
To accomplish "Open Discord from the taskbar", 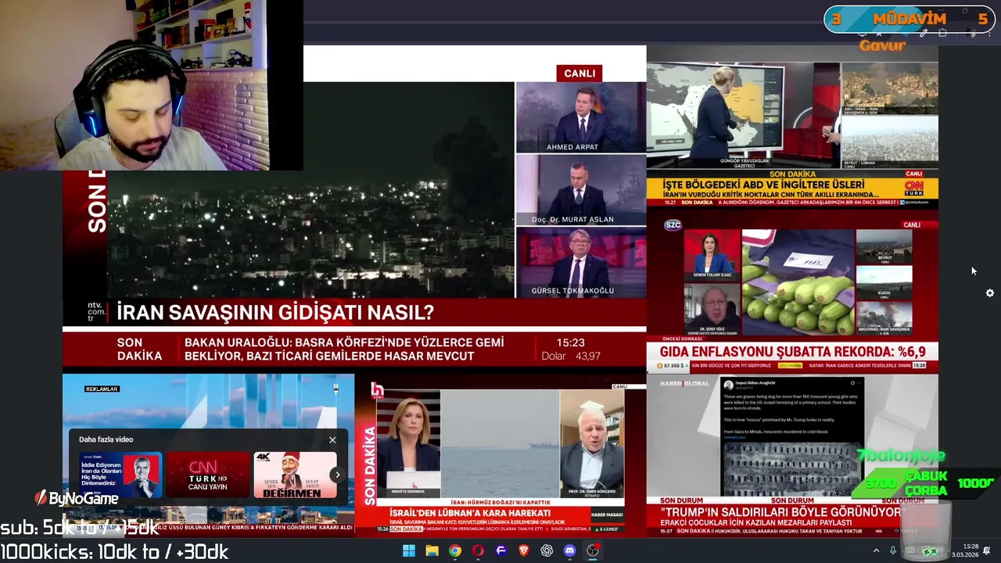I will point(570,550).
